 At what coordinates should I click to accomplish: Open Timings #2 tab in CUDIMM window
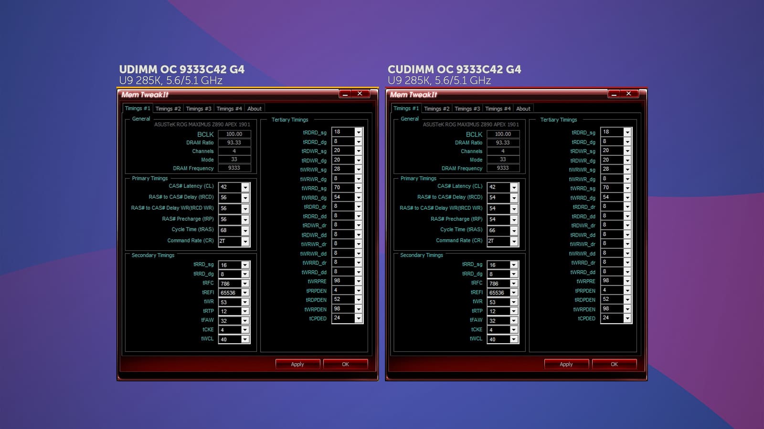437,109
